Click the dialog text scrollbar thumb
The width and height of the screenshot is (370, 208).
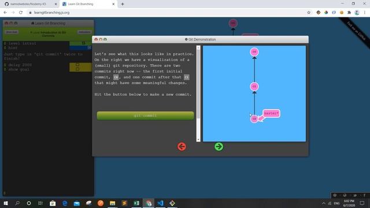coord(198,84)
